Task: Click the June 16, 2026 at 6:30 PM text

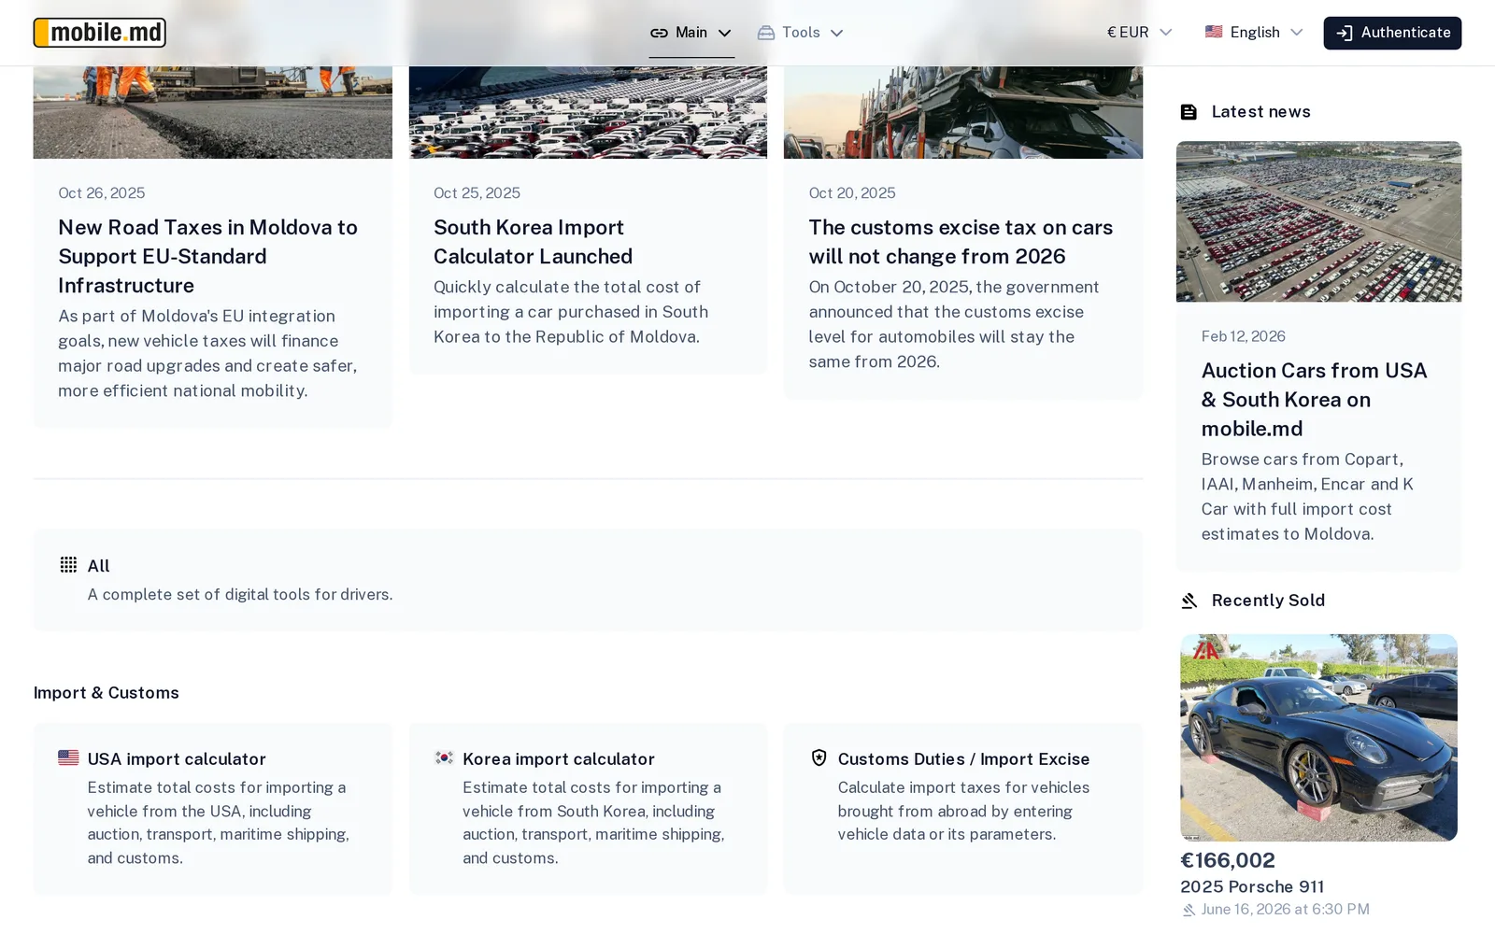Action: click(1285, 910)
